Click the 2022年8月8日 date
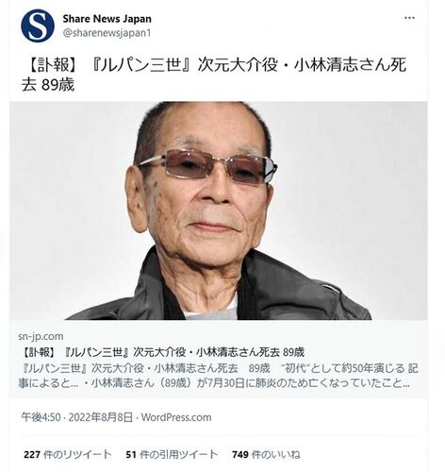 tap(101, 417)
